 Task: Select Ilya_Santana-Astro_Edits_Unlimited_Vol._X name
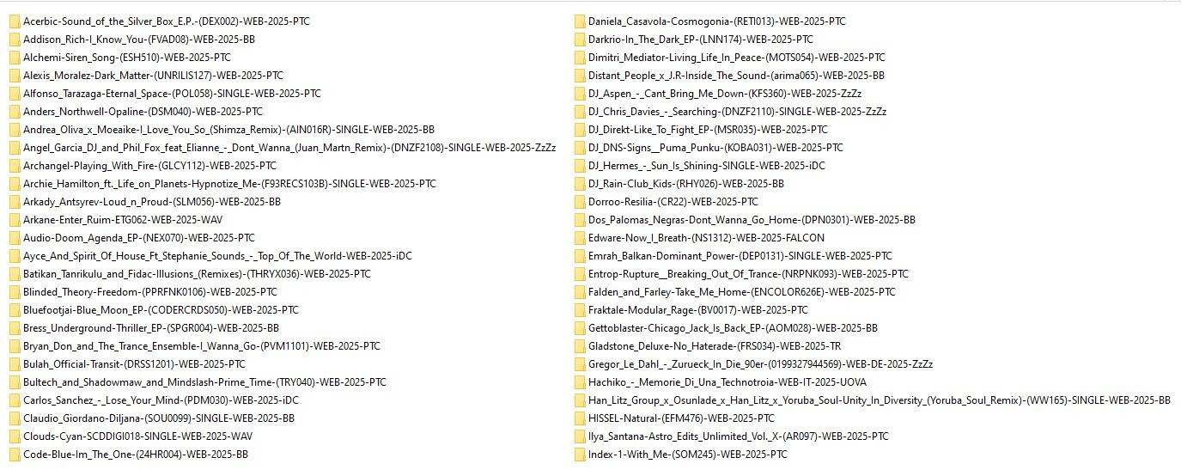tap(739, 436)
